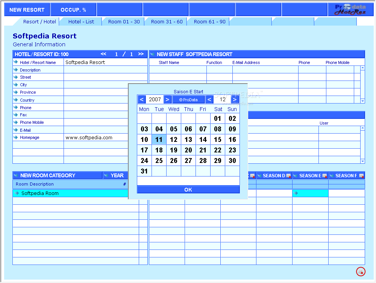Click the Street row arrow icon
376x283 pixels.
click(x=16, y=77)
